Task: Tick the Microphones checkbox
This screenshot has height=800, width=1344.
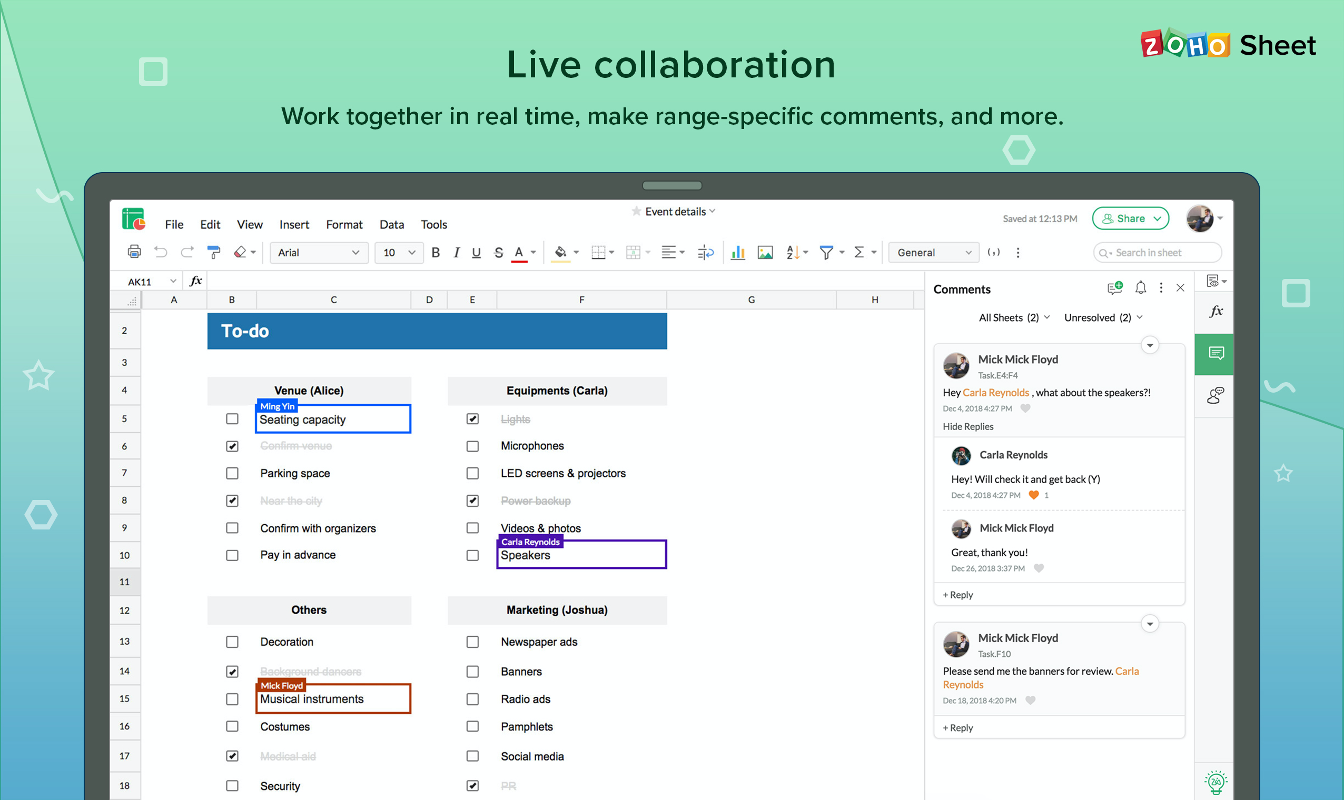Action: 472,446
